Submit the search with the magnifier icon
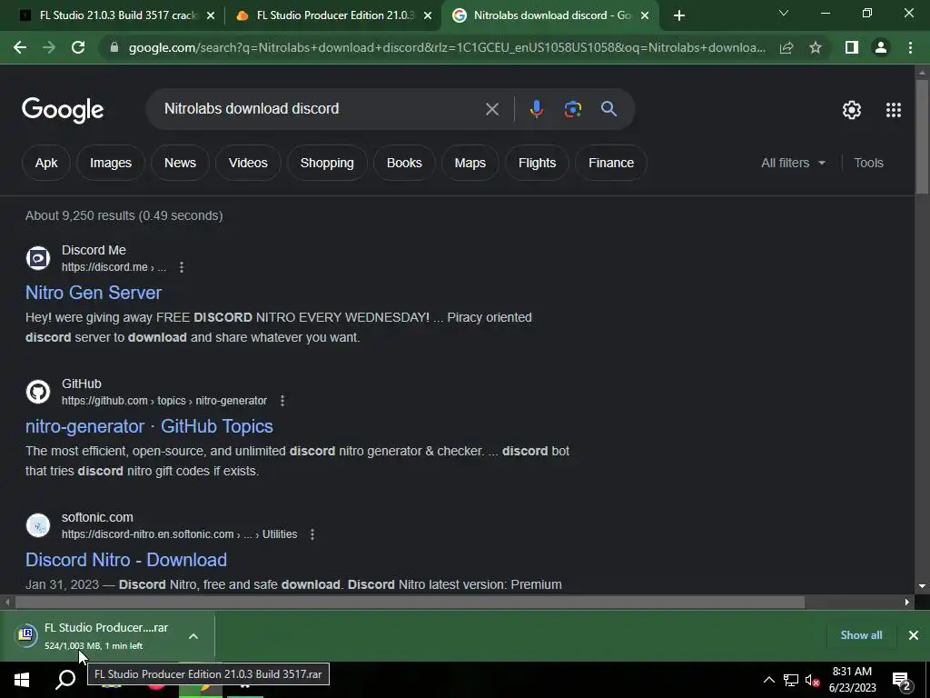930x698 pixels. click(609, 109)
